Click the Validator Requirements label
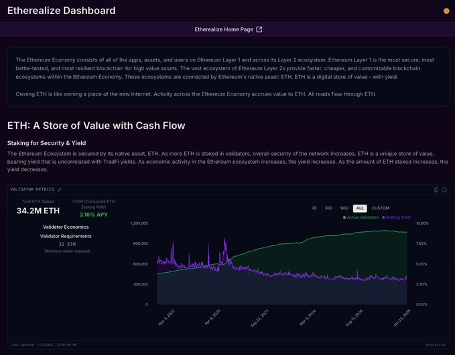The width and height of the screenshot is (455, 355). click(x=66, y=236)
